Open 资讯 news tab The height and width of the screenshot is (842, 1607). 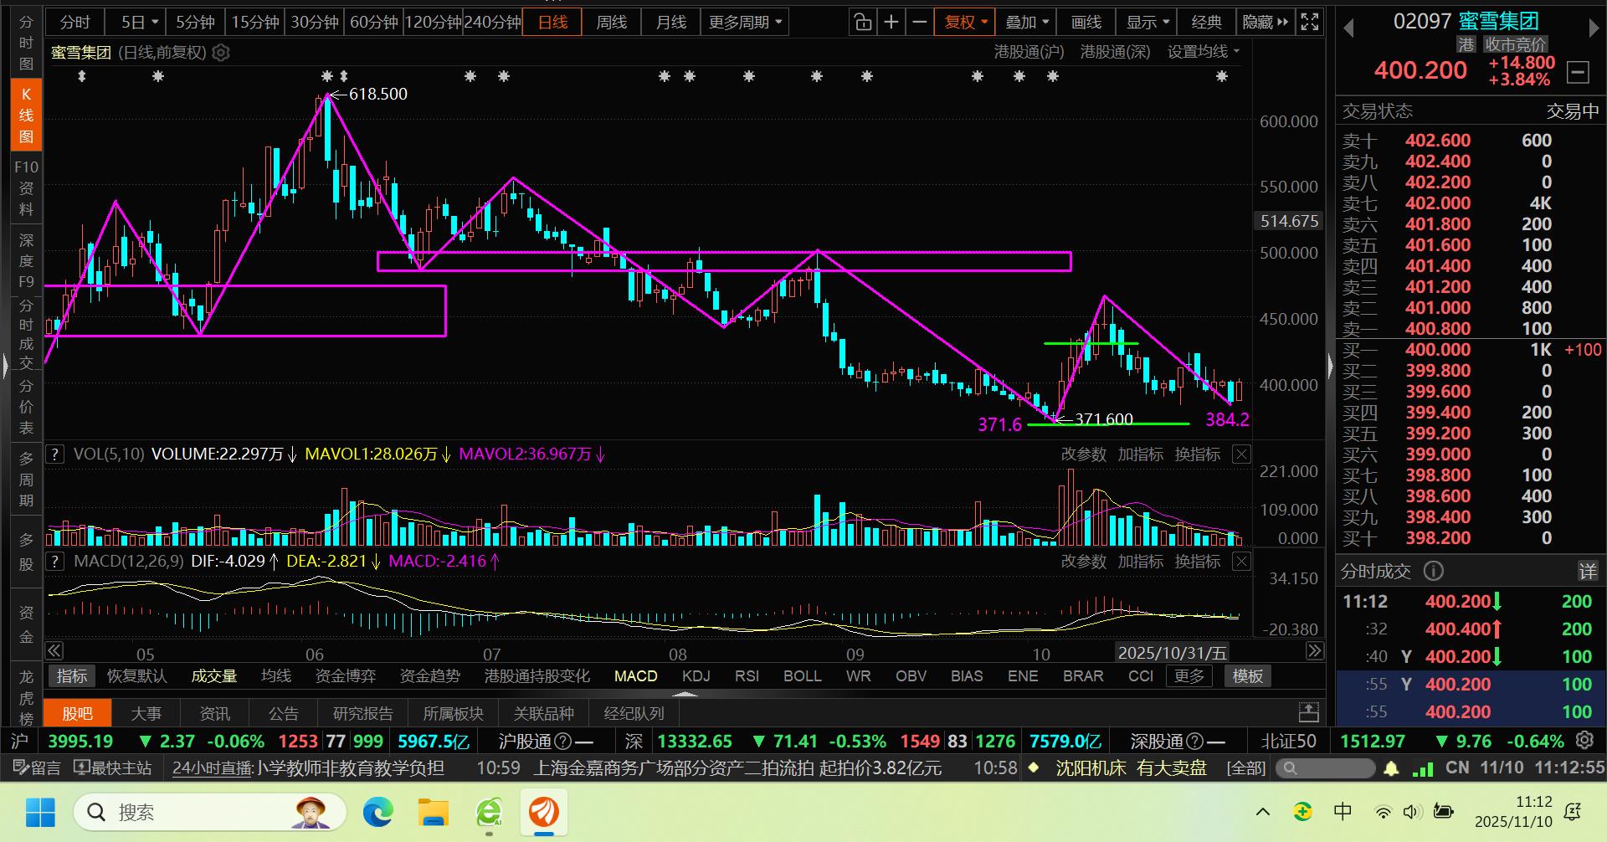(x=215, y=713)
